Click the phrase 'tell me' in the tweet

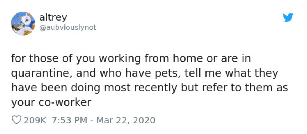click(x=204, y=73)
